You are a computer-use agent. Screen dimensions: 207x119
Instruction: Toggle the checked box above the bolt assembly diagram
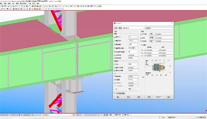click(156, 61)
